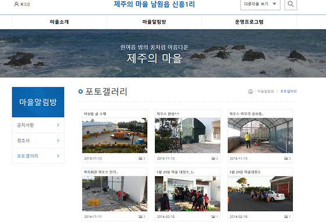Select 경조사 in the sidebar
The image size is (326, 222).
click(x=38, y=141)
